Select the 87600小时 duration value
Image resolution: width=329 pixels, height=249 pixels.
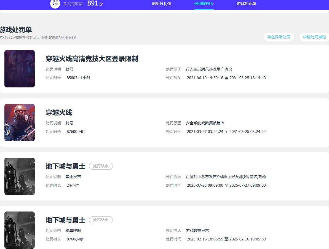[76, 132]
